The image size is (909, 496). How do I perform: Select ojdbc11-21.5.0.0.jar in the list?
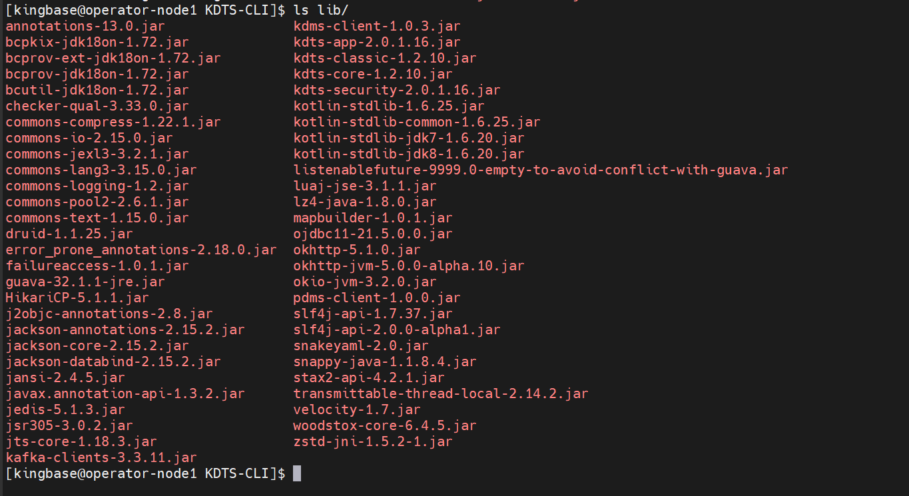tap(373, 234)
